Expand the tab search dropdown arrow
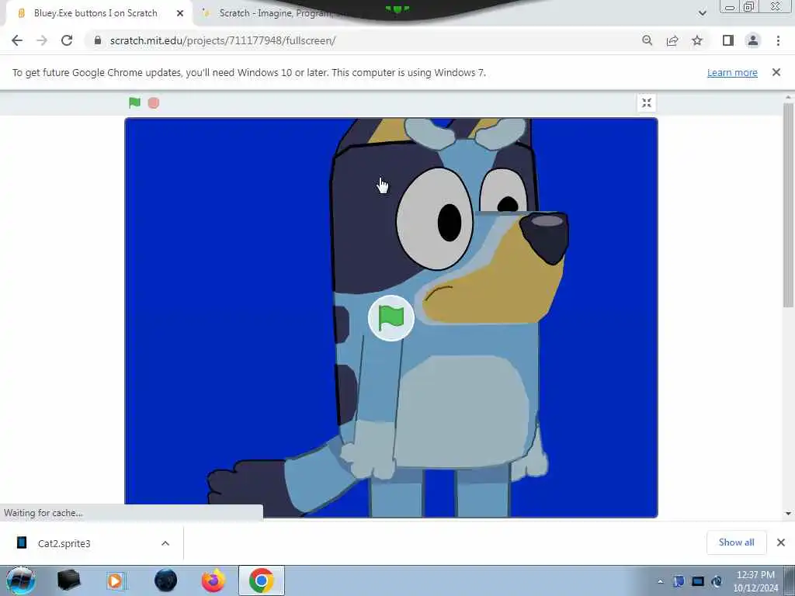 702,13
